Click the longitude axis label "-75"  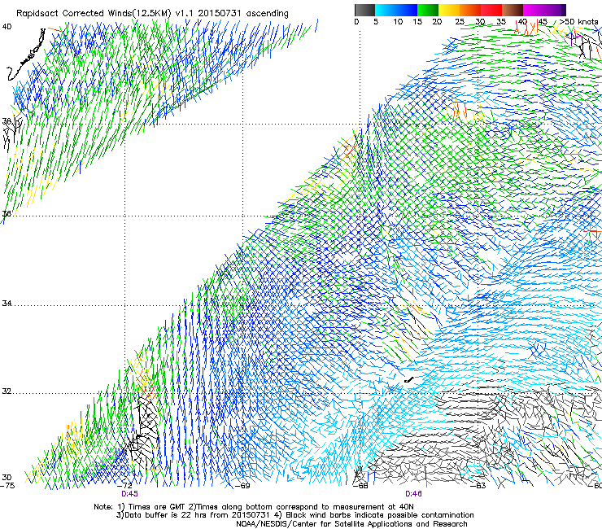coord(7,486)
